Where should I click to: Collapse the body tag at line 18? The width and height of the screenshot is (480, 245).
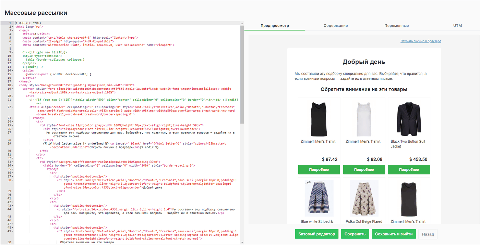[x=13, y=85]
